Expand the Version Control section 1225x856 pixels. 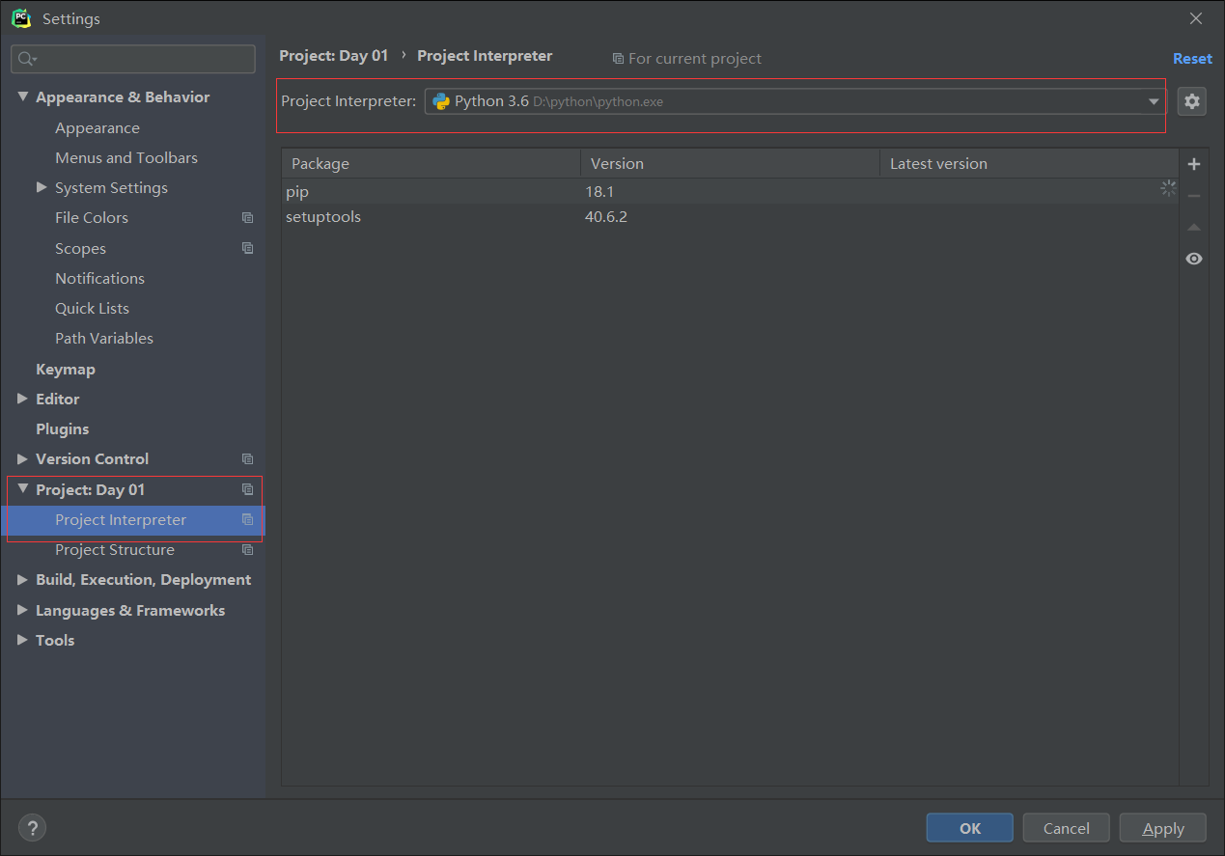pyautogui.click(x=23, y=458)
